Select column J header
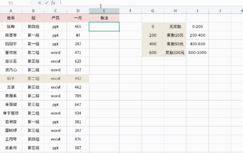 pos(220,11)
